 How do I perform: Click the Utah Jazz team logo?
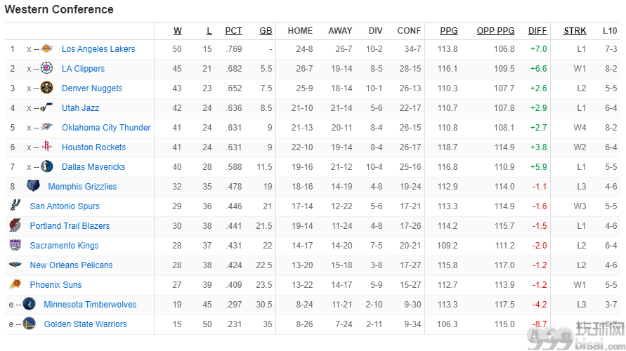tap(46, 107)
